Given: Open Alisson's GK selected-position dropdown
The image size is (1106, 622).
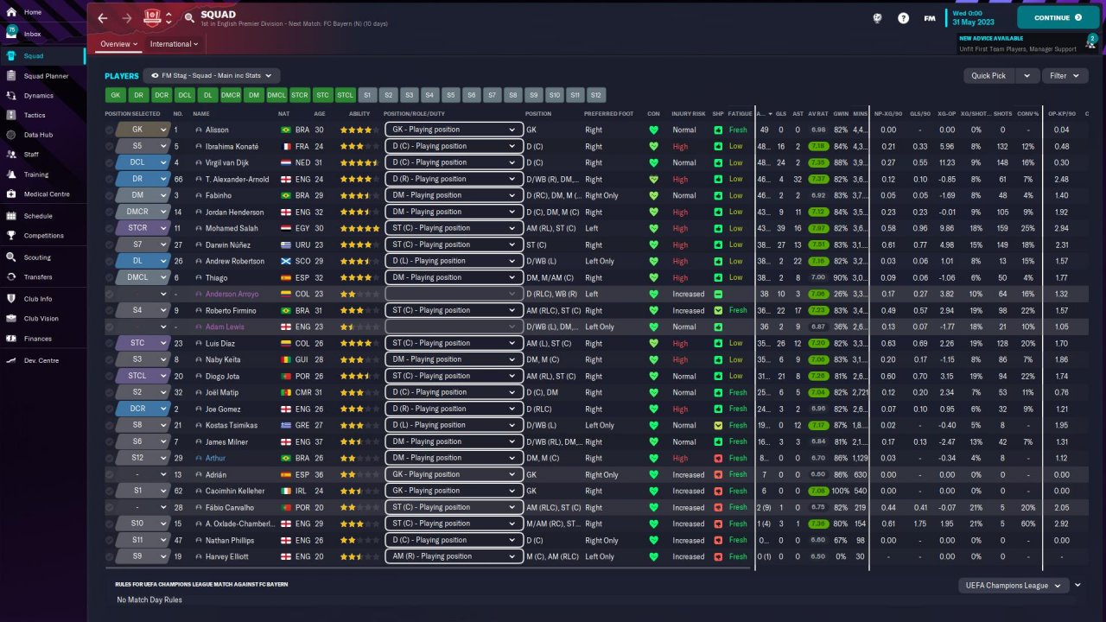Looking at the screenshot, I should (x=143, y=130).
